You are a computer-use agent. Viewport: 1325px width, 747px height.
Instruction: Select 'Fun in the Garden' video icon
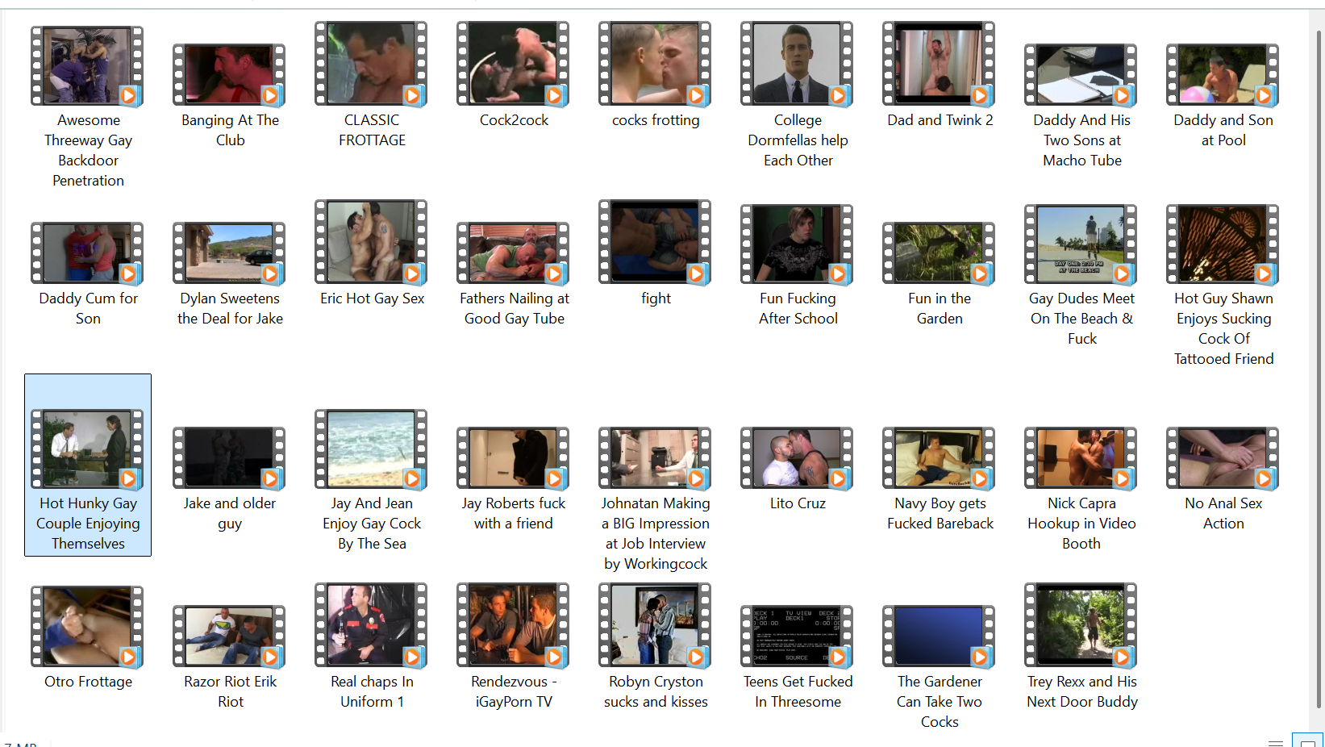[x=939, y=252]
